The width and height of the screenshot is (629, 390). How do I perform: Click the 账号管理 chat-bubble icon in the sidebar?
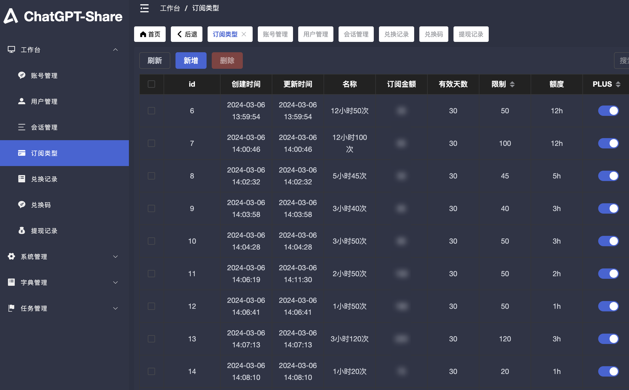[22, 75]
